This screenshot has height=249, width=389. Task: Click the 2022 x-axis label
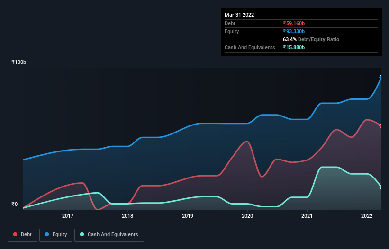tap(367, 216)
